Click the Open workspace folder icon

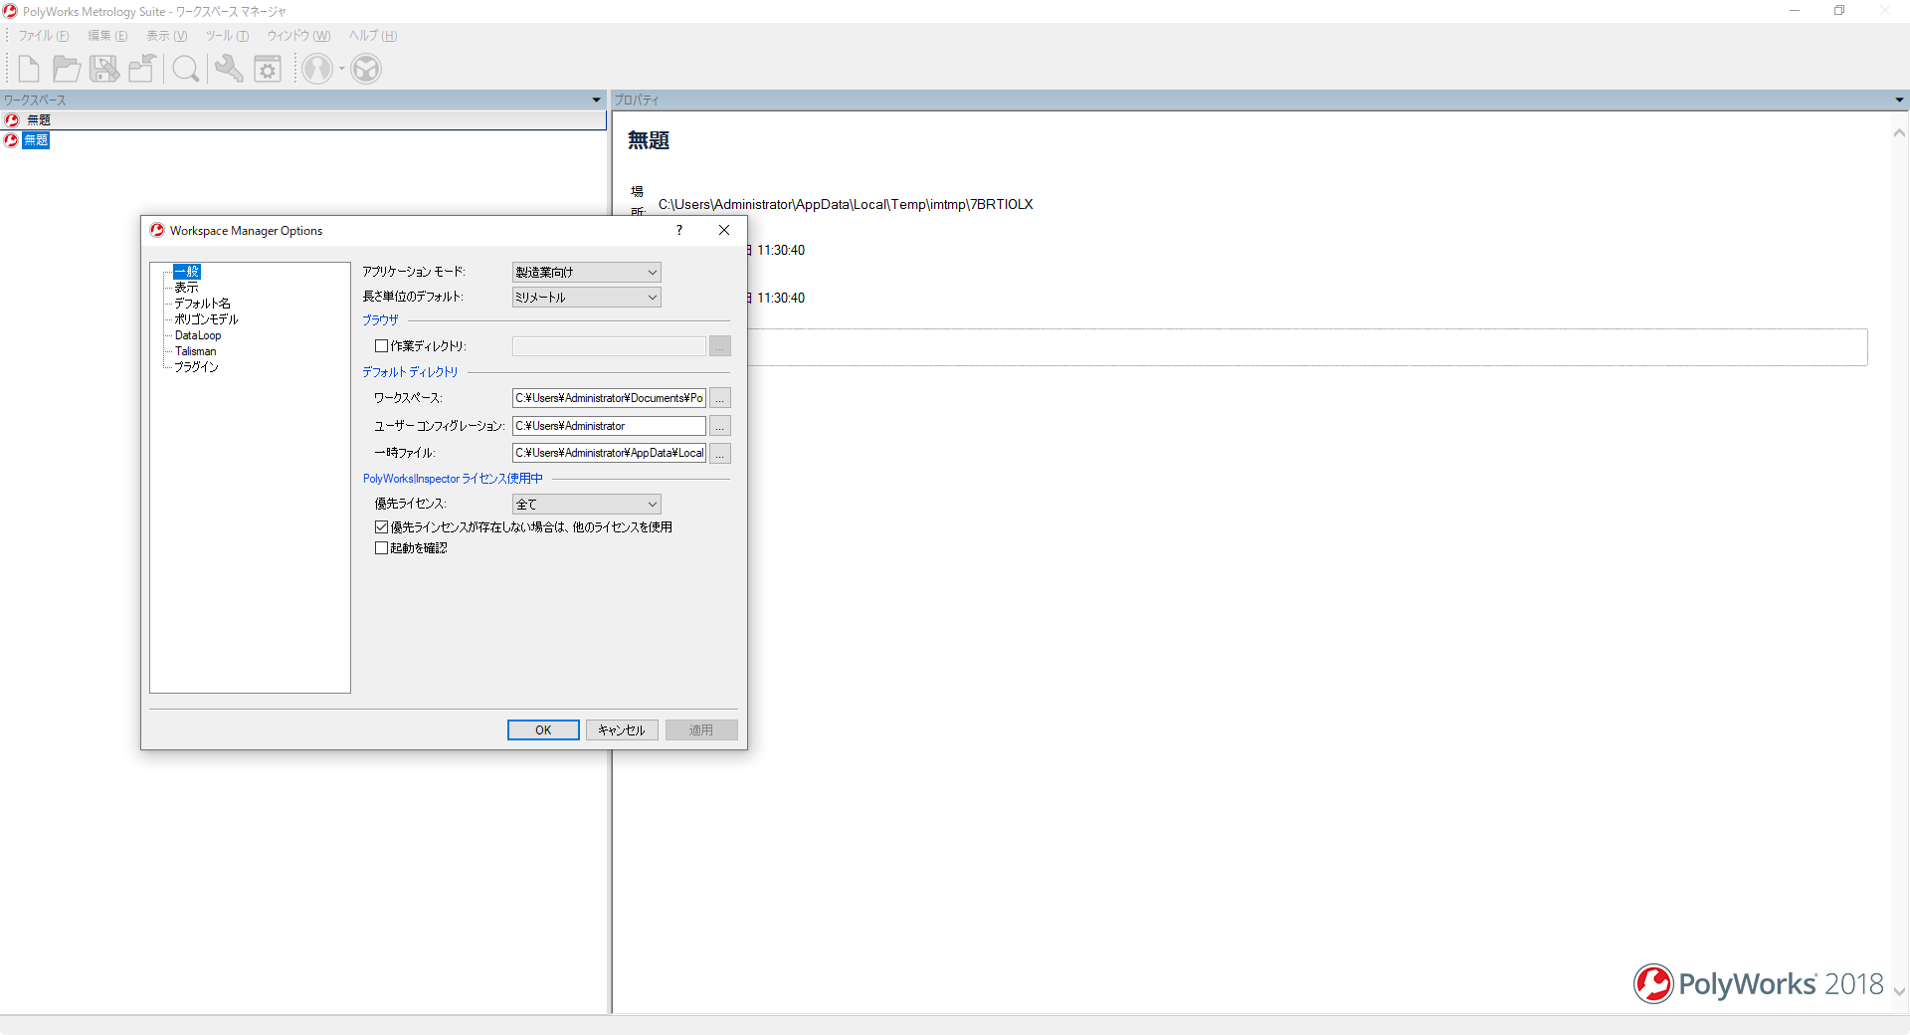[67, 69]
